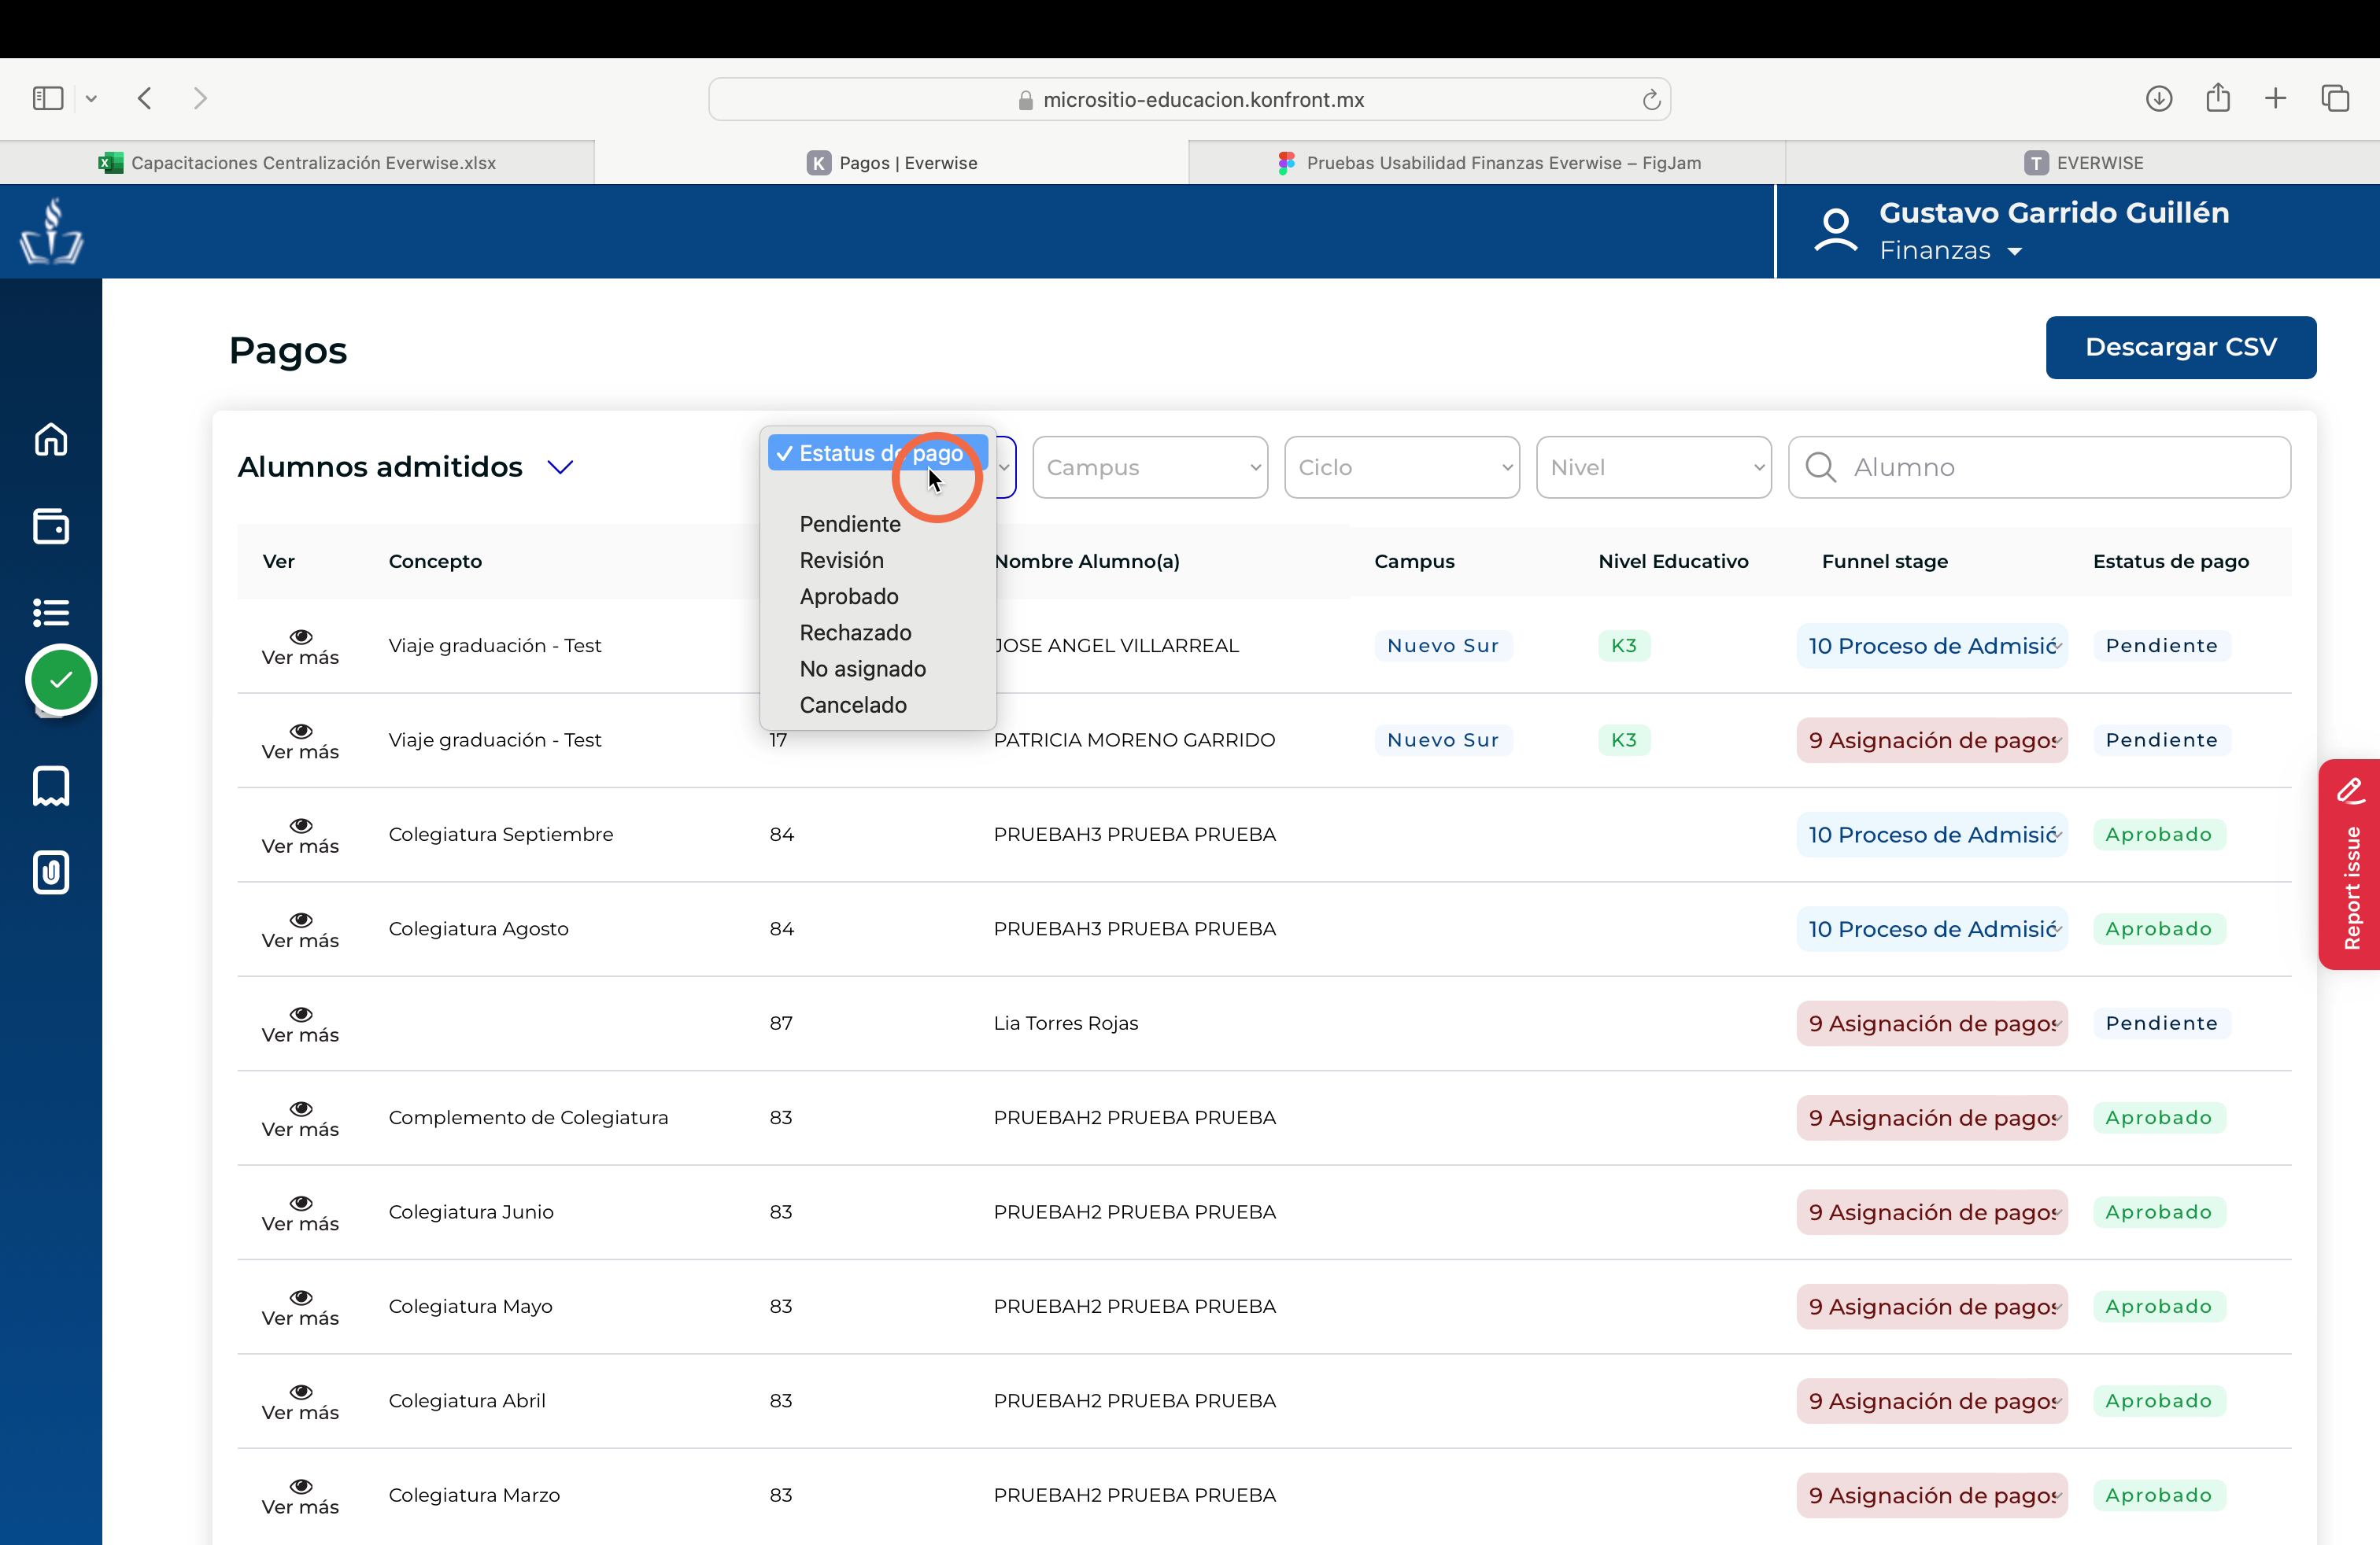
Task: Click the school logo in header
Action: [51, 230]
